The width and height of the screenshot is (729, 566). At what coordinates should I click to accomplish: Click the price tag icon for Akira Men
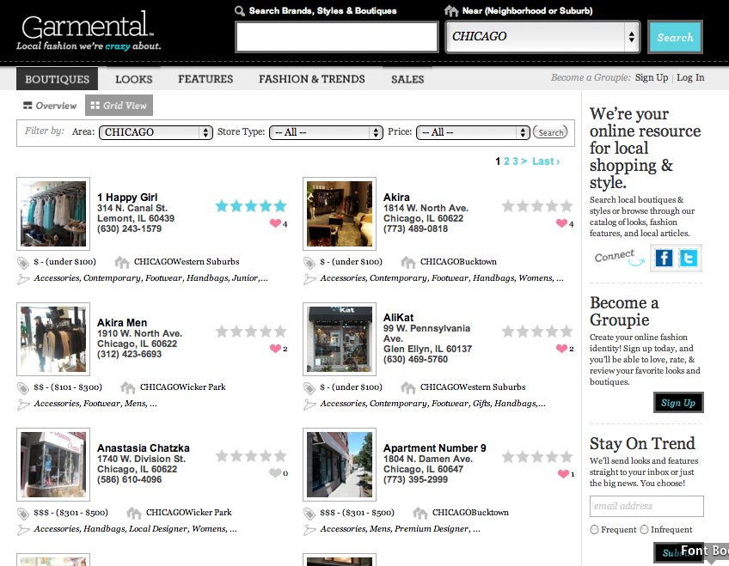[x=22, y=388]
